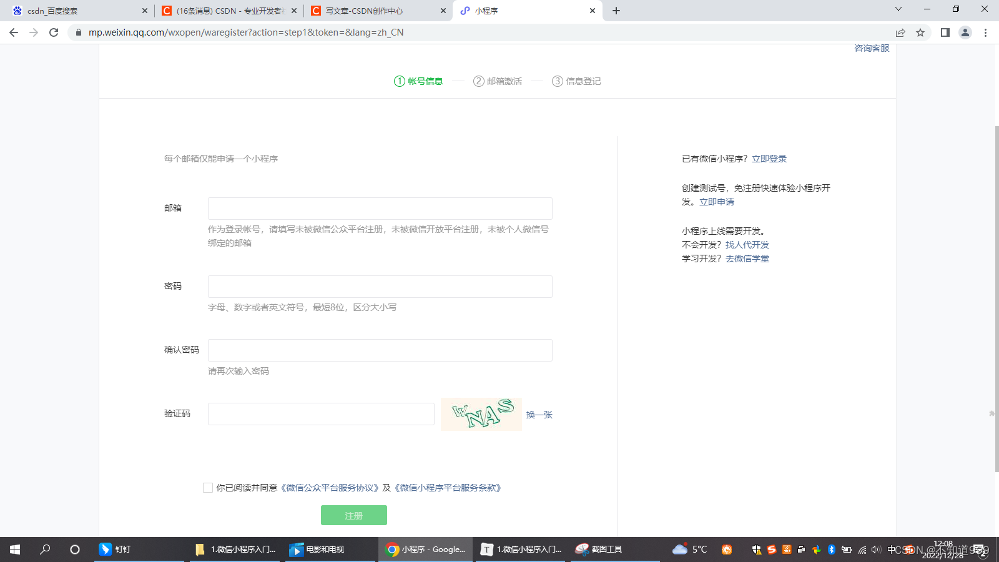Close the csdn_百度搜索 tab
The image size is (999, 562).
pos(145,11)
